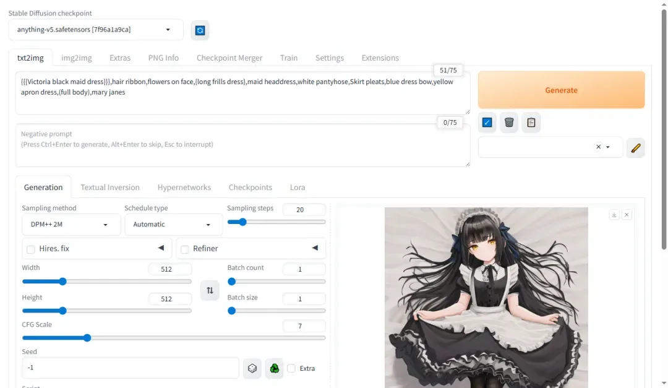Click the clipboard apply-styles icon

531,123
